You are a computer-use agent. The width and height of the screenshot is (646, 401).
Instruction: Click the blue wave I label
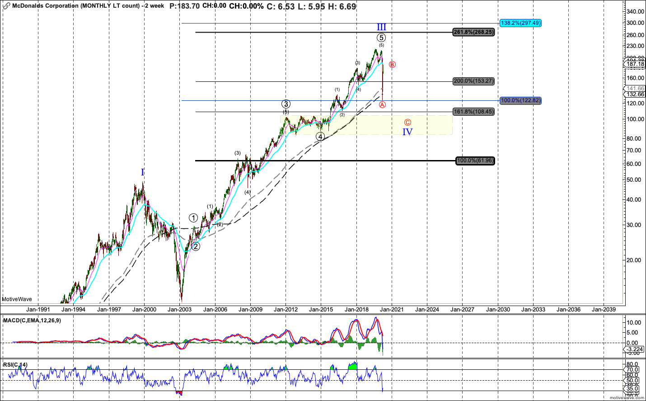click(x=143, y=172)
